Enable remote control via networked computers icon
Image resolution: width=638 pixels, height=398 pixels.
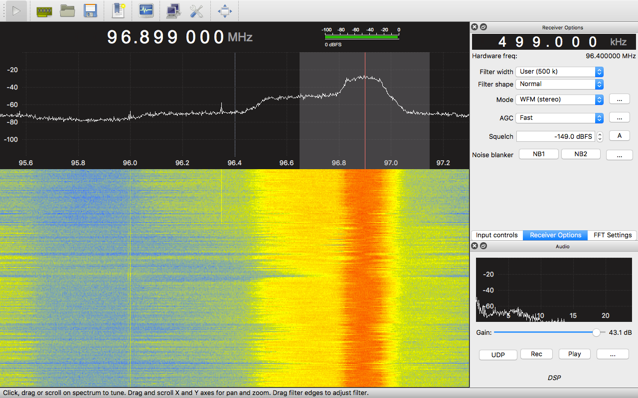click(173, 10)
